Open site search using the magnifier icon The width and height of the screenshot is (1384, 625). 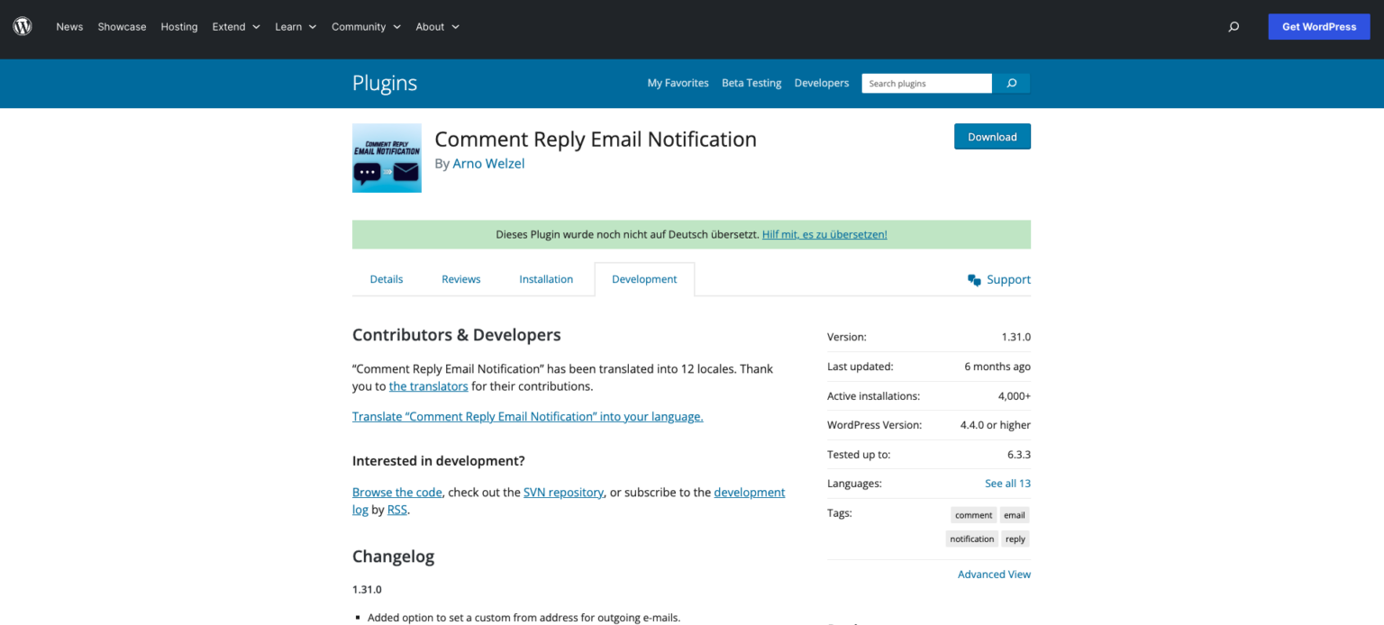(1234, 26)
